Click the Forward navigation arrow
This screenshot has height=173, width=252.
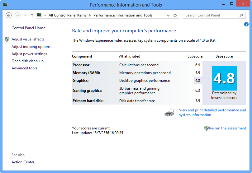[17, 15]
